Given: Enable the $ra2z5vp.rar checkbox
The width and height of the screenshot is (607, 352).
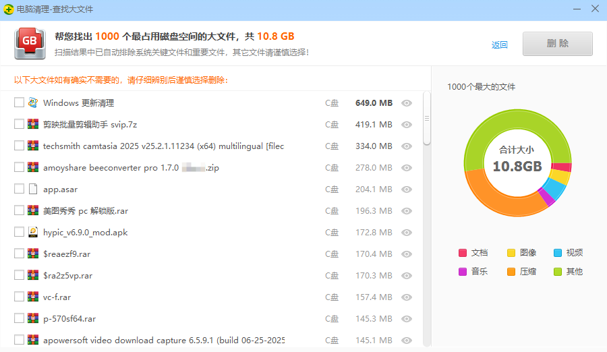Looking at the screenshot, I should tap(19, 276).
